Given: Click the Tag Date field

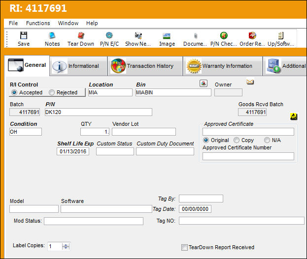Looking at the screenshot, I should 195,209.
